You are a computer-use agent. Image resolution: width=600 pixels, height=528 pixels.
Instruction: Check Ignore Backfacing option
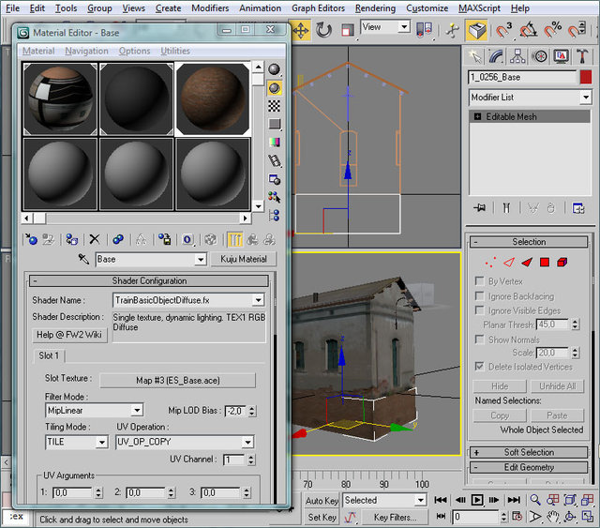point(480,296)
